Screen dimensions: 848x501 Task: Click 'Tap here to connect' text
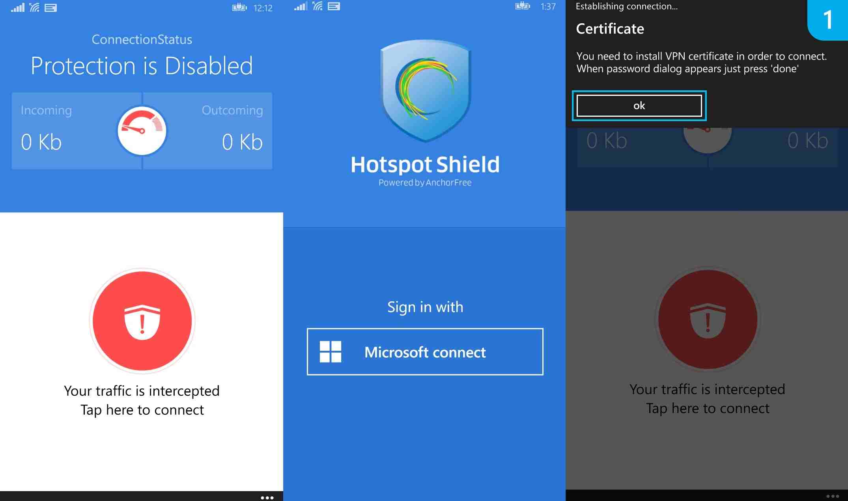coord(142,410)
